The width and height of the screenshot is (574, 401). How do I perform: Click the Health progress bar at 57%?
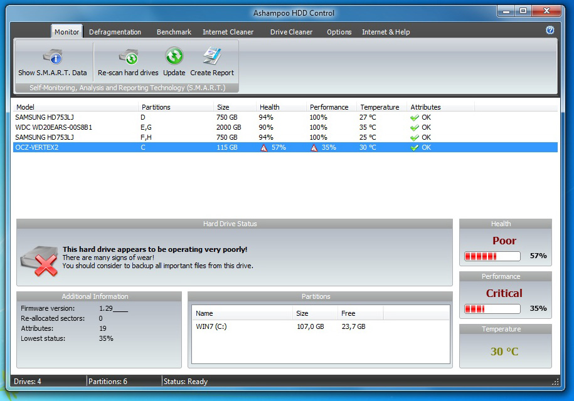click(x=492, y=256)
